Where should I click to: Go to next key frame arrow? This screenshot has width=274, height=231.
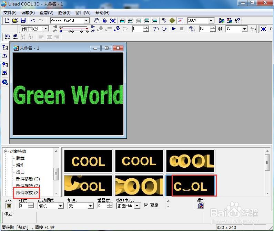pos(93,31)
